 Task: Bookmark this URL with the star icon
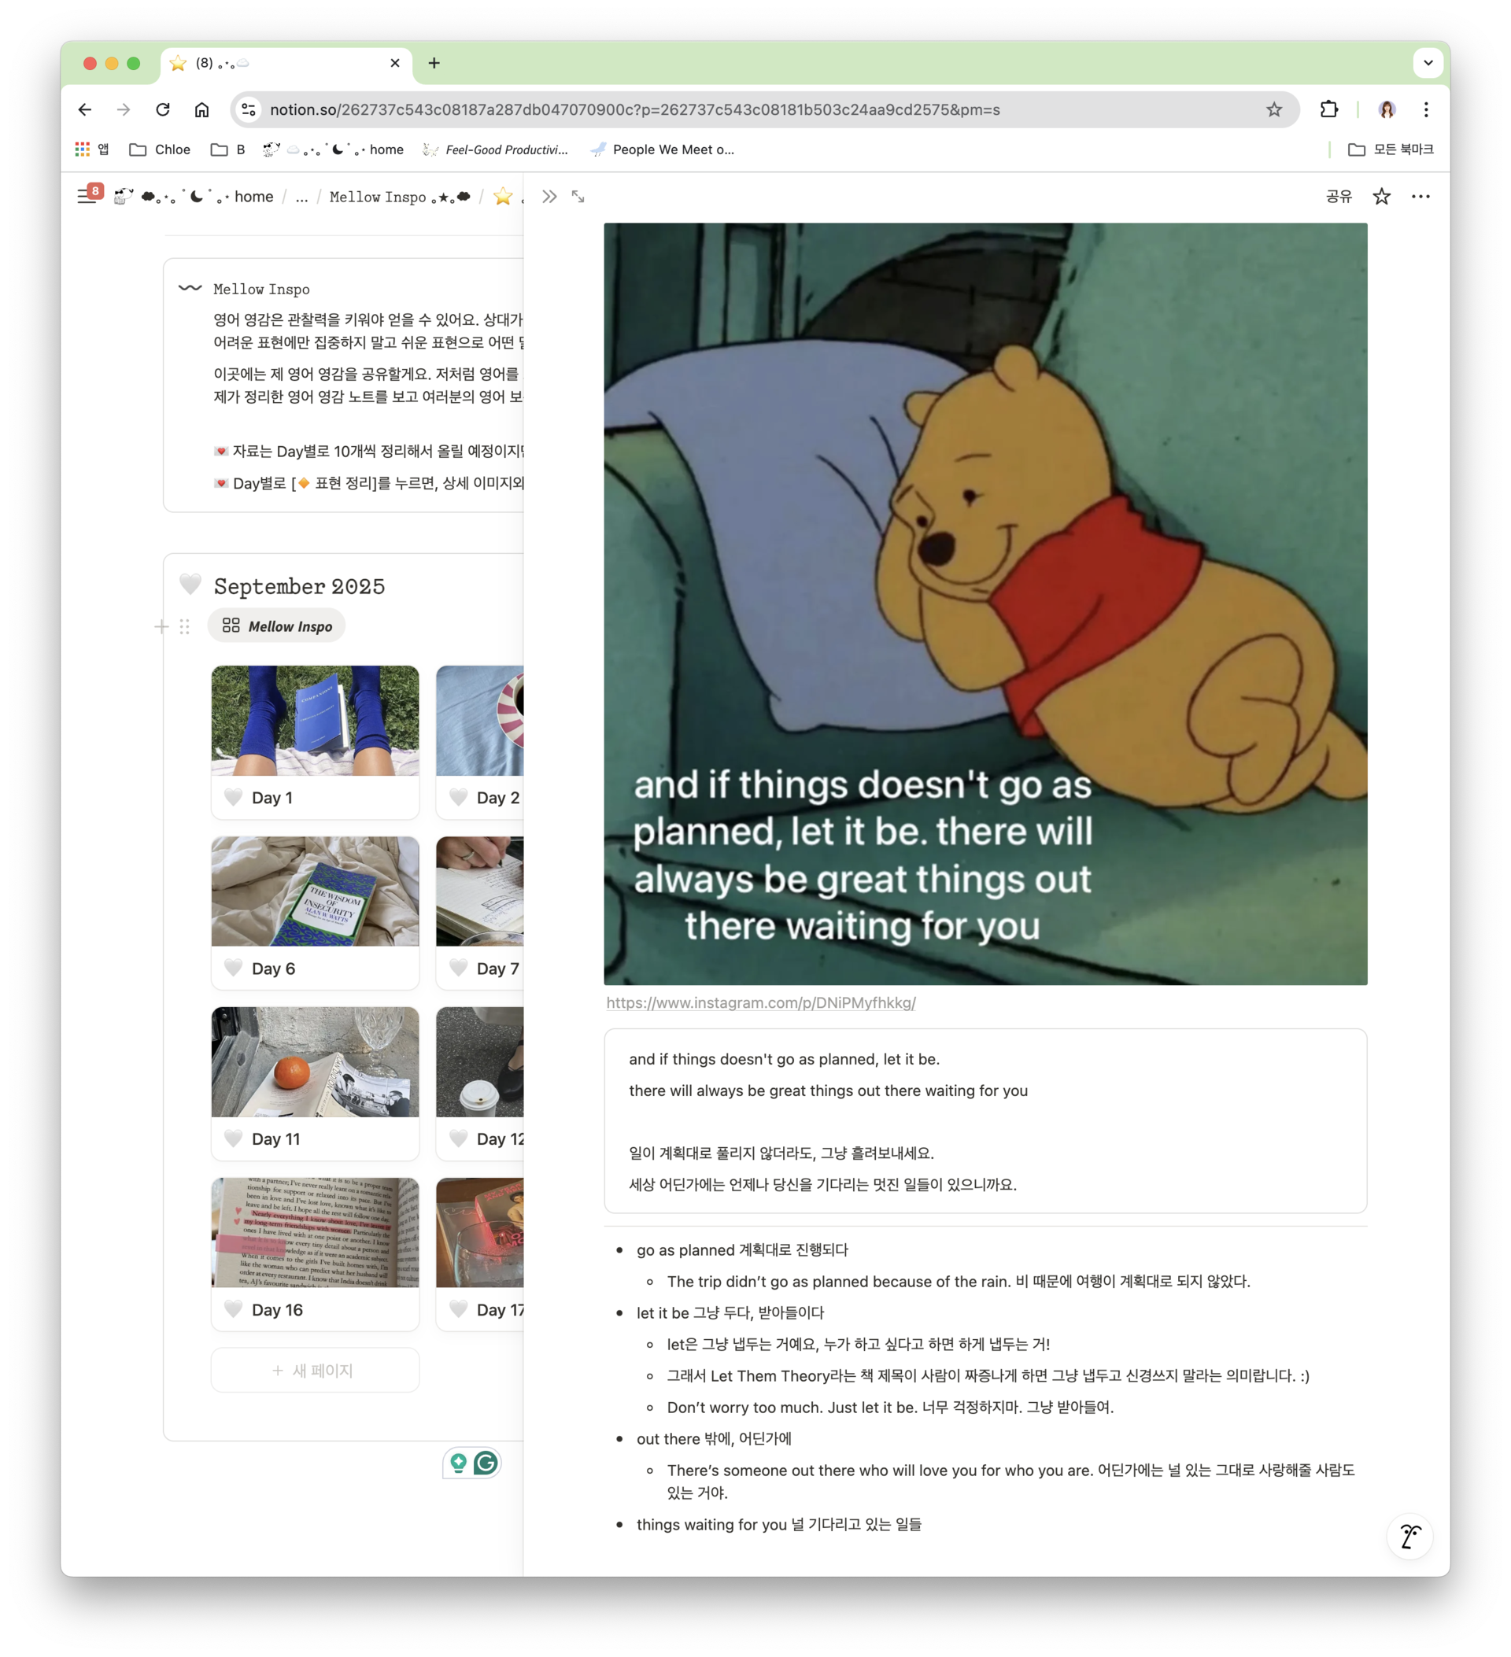tap(1273, 109)
